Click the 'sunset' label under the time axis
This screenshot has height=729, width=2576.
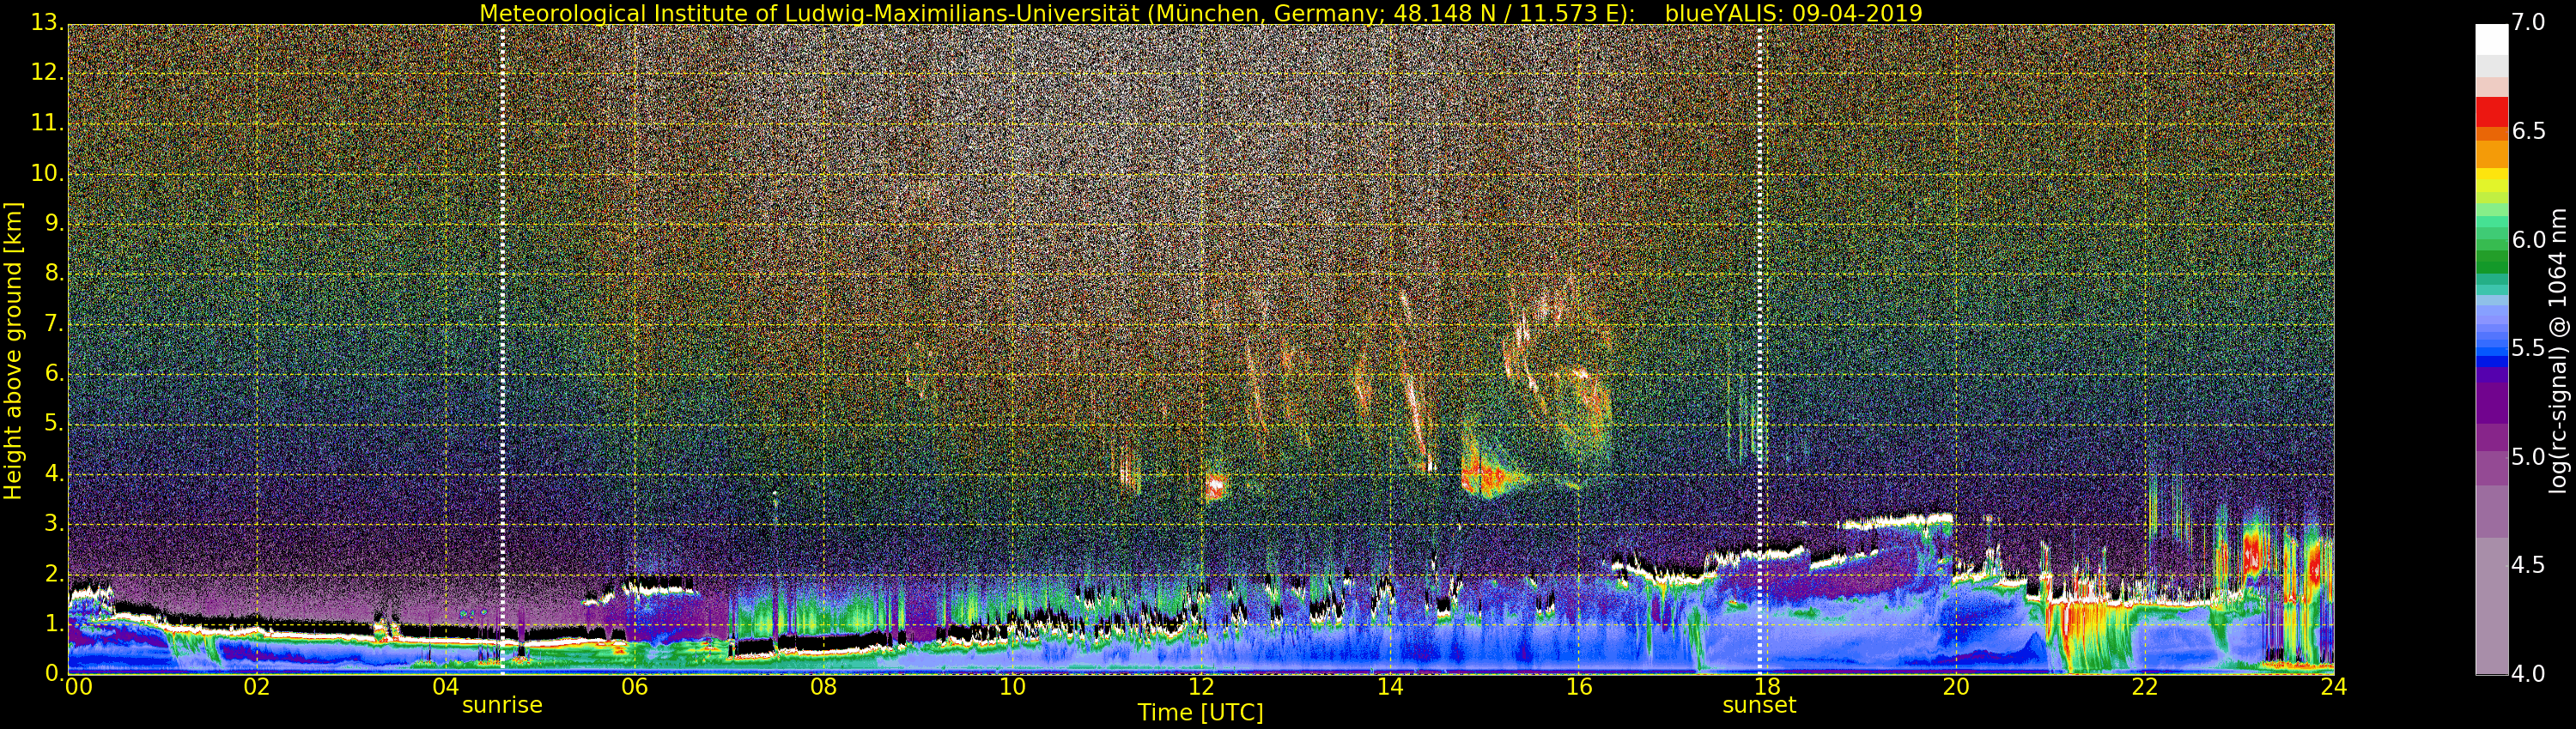click(1759, 705)
